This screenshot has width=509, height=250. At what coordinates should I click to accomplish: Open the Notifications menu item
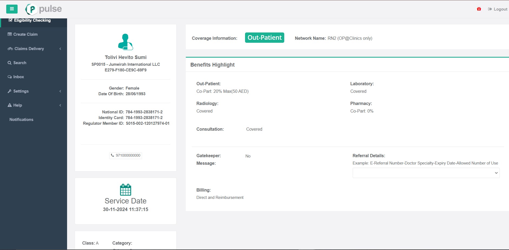(21, 120)
